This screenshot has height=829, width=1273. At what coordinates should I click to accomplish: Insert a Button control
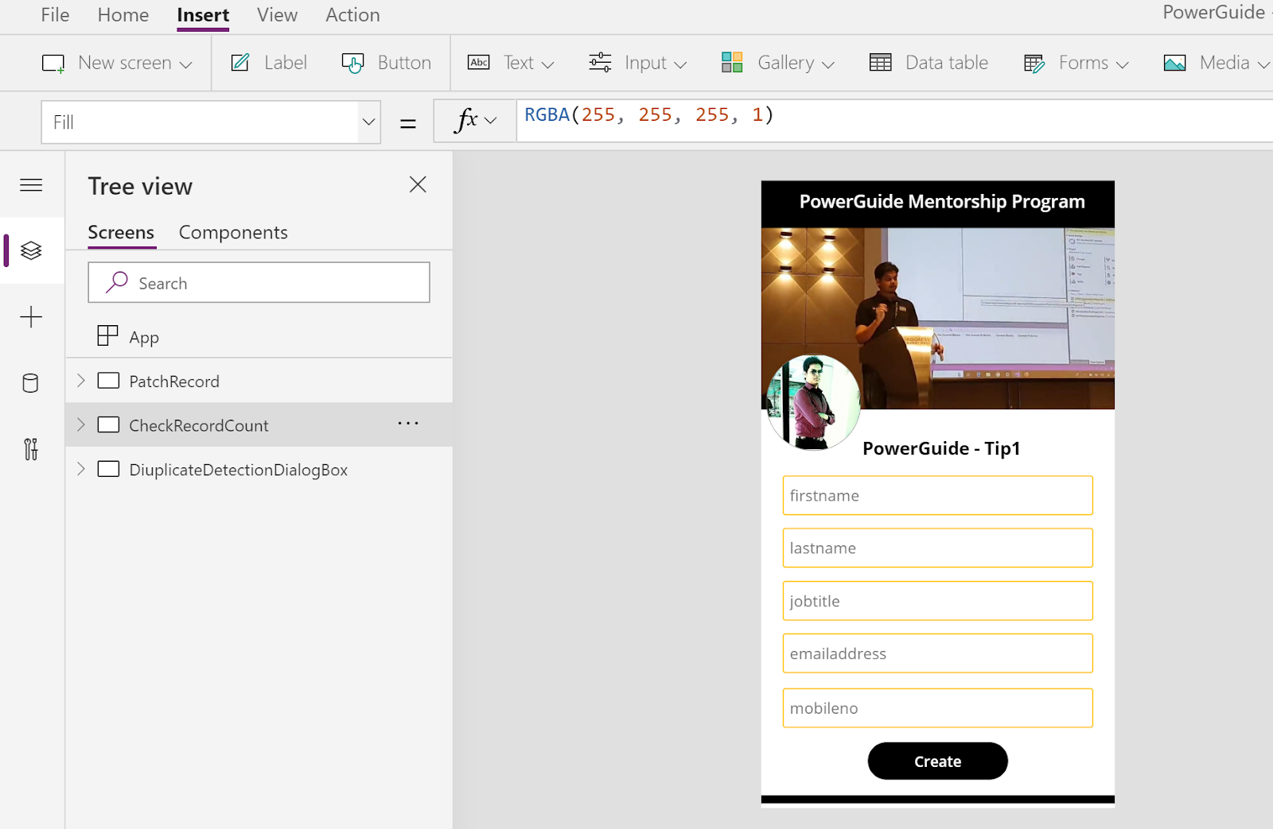[x=387, y=63]
